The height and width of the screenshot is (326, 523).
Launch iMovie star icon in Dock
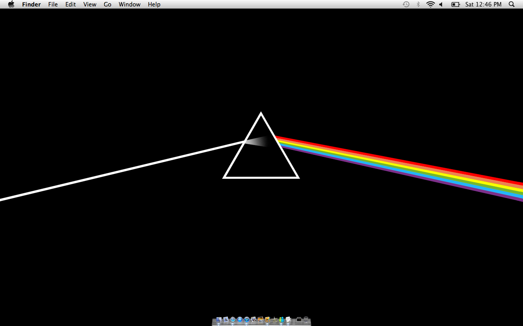tap(274, 319)
